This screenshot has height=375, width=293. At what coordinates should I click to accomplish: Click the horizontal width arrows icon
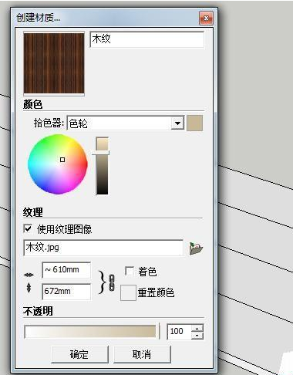click(x=29, y=275)
